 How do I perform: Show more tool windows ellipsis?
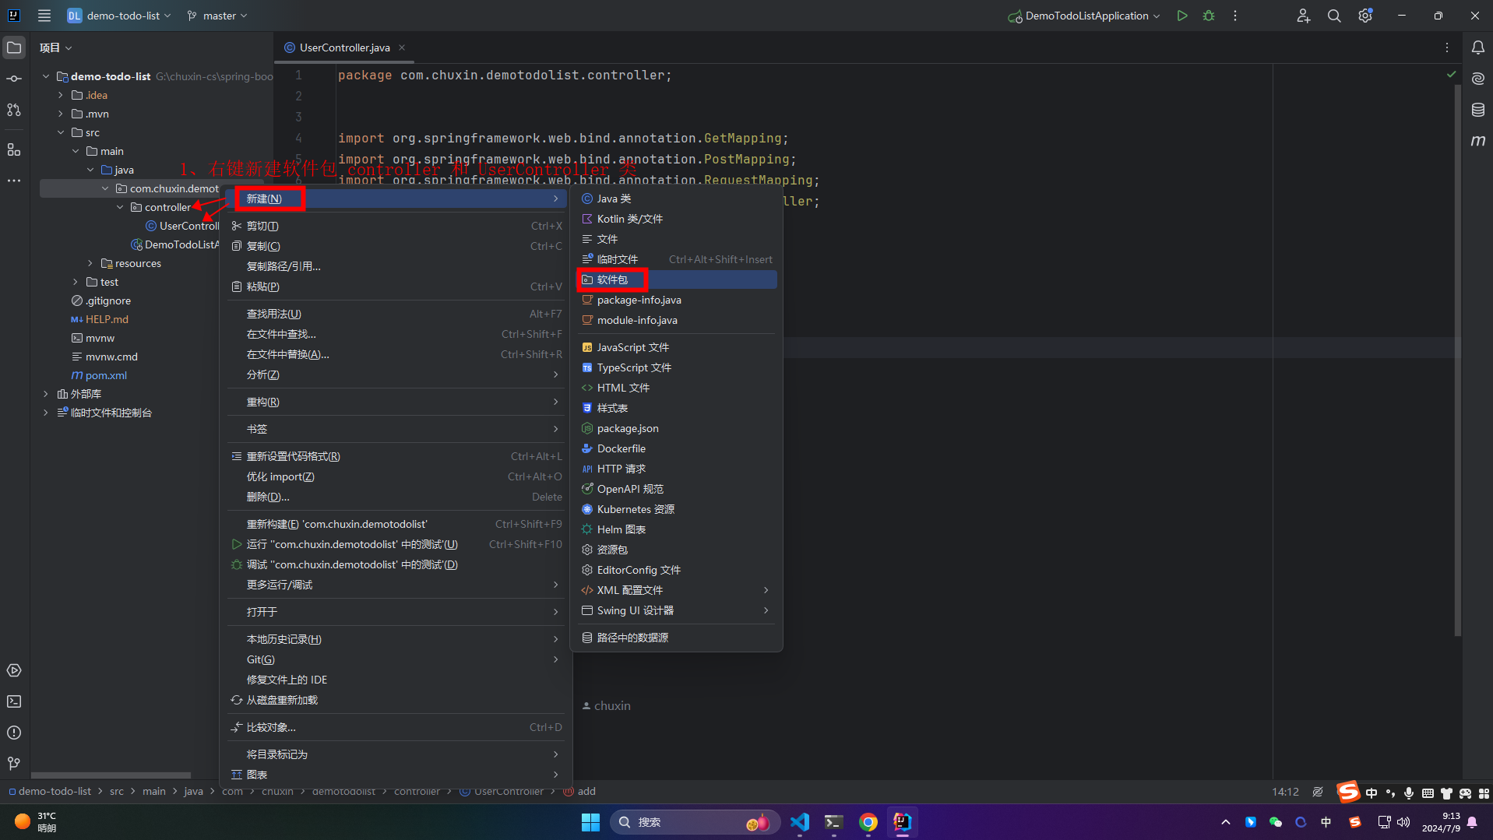[x=14, y=181]
